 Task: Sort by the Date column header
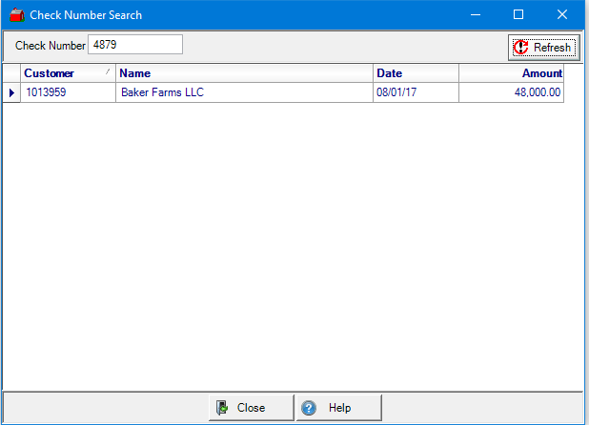coord(416,73)
